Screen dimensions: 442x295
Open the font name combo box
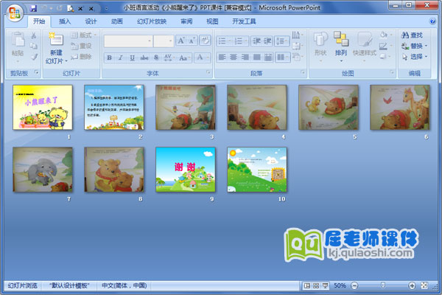tap(128, 41)
